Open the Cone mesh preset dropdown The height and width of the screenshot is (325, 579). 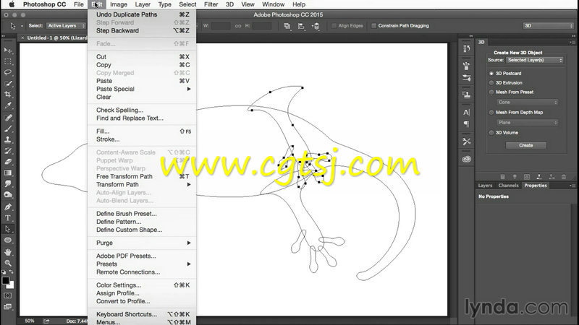pyautogui.click(x=527, y=102)
